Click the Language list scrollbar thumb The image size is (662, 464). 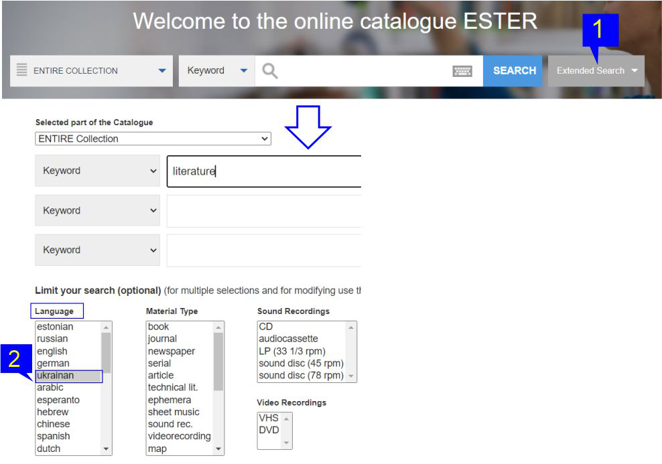click(x=106, y=353)
